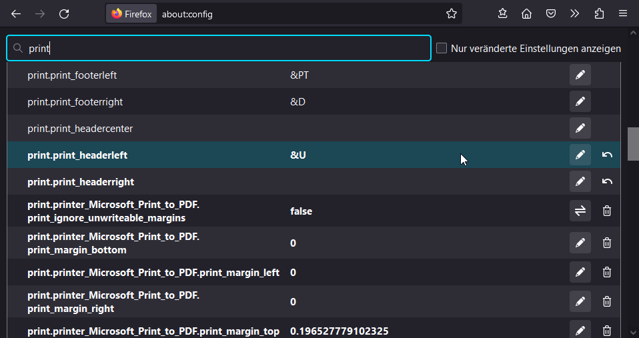Click the about:config search field
Screen dimensions: 639x338
point(227,48)
